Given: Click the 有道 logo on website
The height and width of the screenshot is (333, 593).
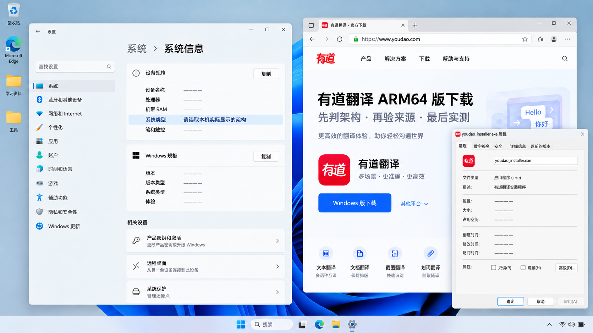Looking at the screenshot, I should click(325, 59).
